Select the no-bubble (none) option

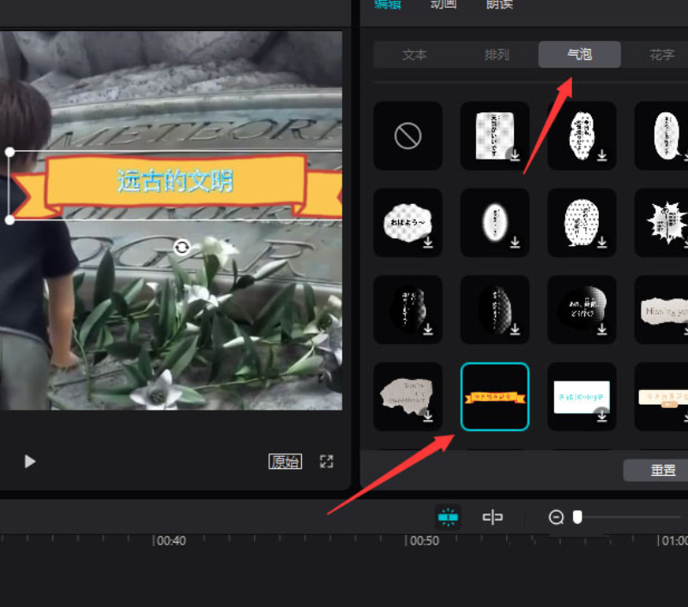tap(407, 135)
